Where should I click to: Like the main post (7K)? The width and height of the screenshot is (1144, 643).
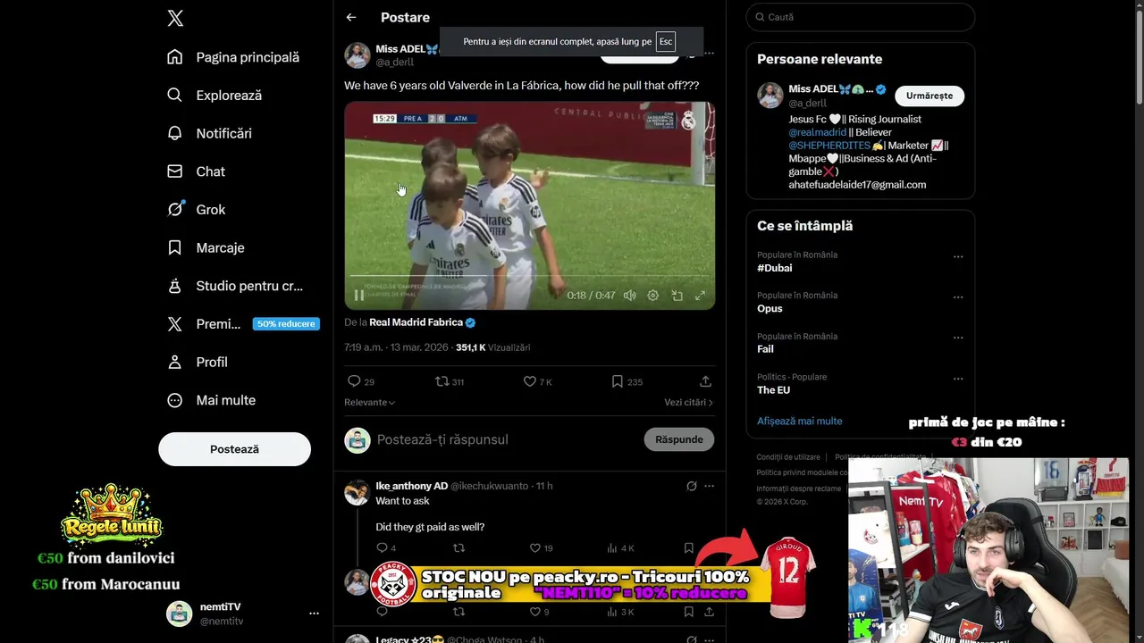pos(538,381)
